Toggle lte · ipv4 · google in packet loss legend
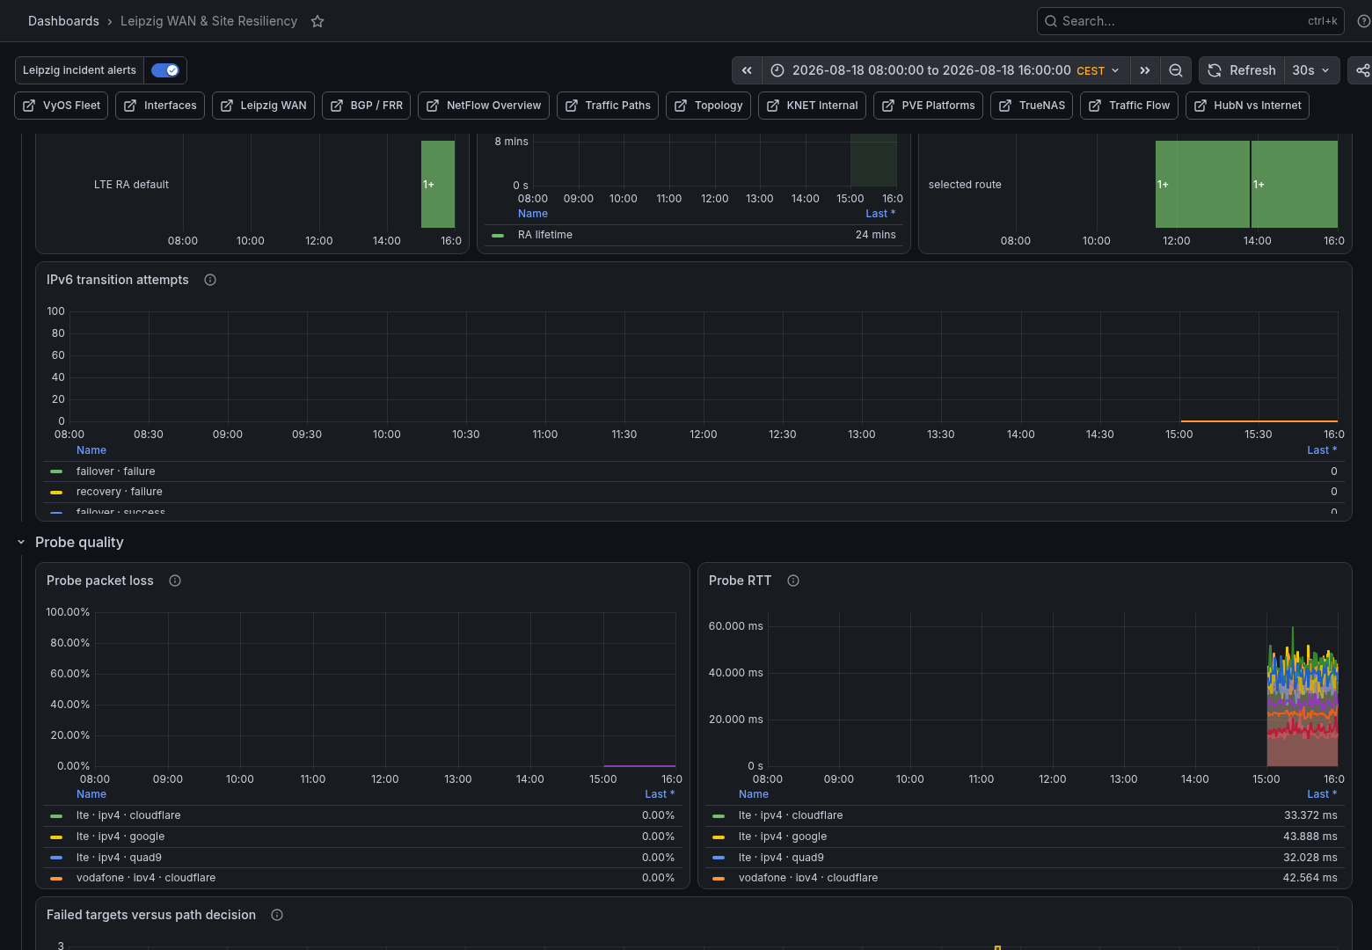1372x950 pixels. (120, 837)
